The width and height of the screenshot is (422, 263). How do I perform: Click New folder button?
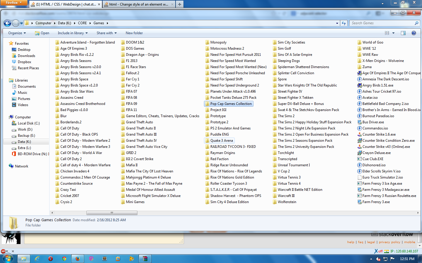coord(134,33)
